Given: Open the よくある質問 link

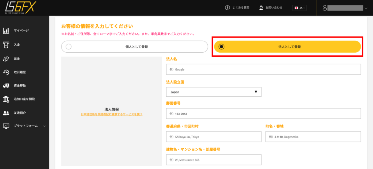Looking at the screenshot, I should point(241,8).
